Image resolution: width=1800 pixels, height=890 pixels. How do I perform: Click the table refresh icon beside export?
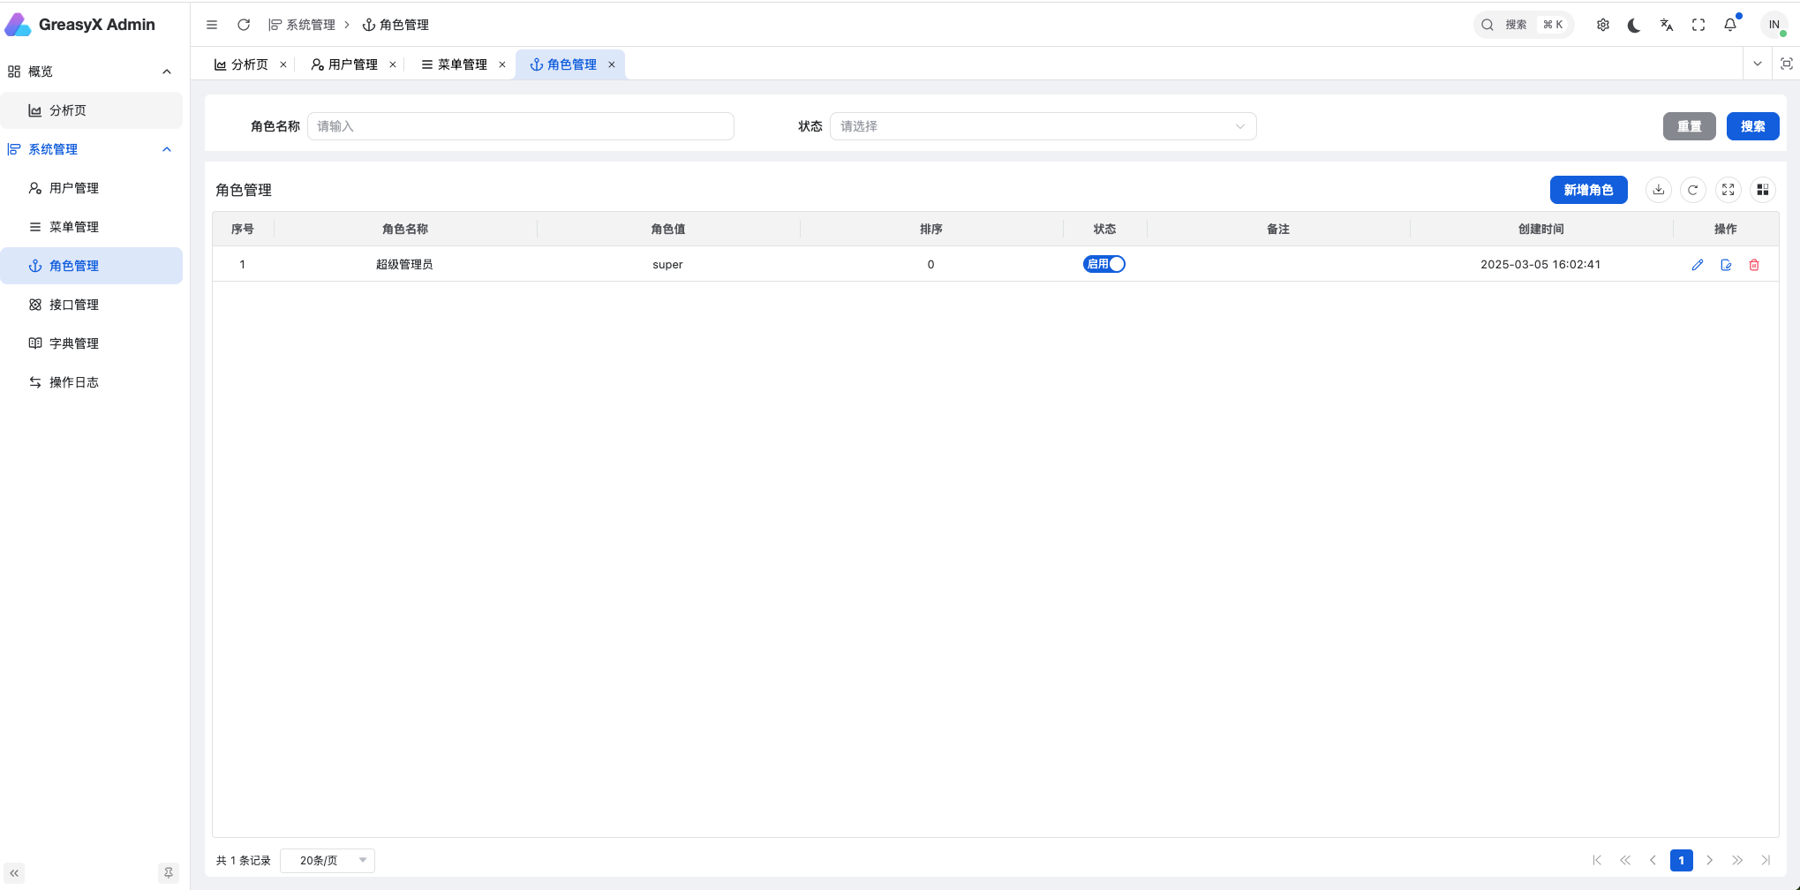point(1693,190)
